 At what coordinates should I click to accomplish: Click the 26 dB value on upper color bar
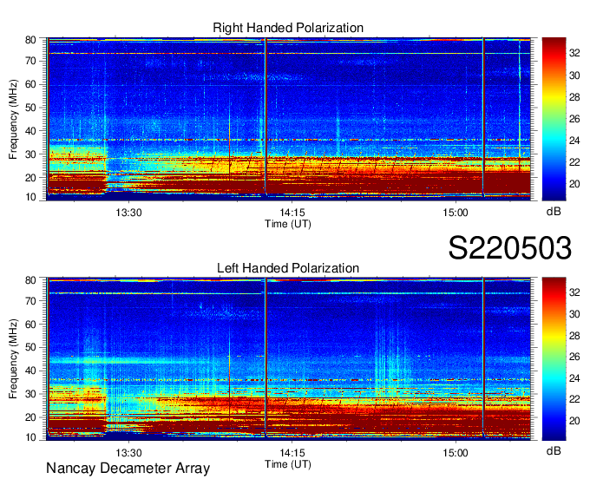point(574,119)
